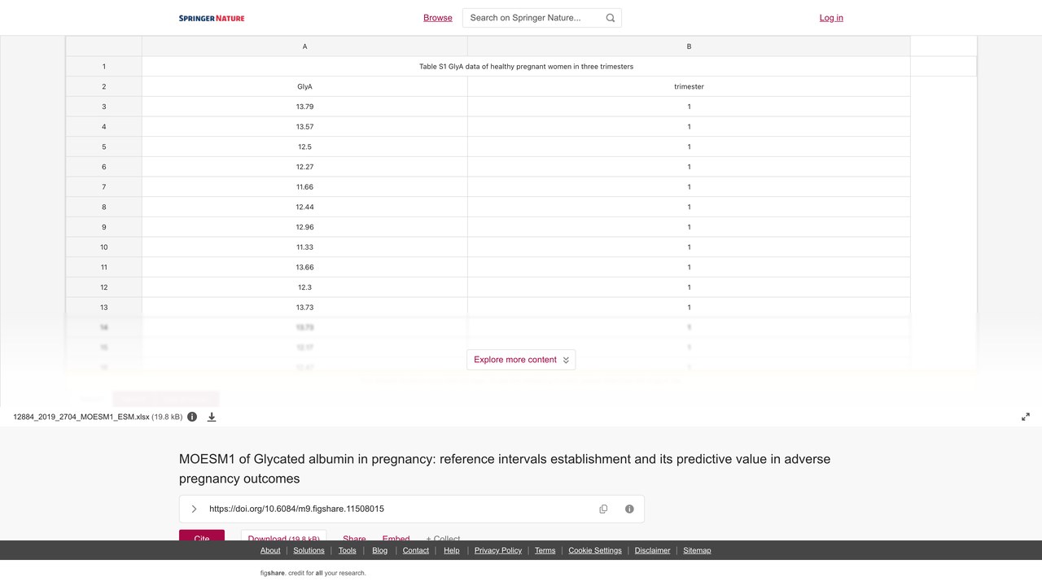This screenshot has width=1042, height=586.
Task: Click the cell with value 13.57
Action: click(x=304, y=127)
